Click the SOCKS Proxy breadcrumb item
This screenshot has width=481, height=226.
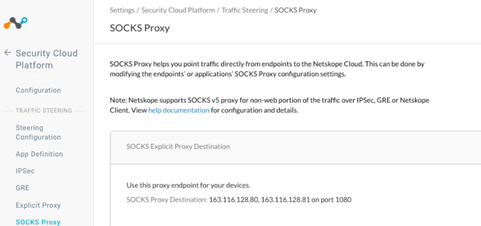pyautogui.click(x=296, y=10)
